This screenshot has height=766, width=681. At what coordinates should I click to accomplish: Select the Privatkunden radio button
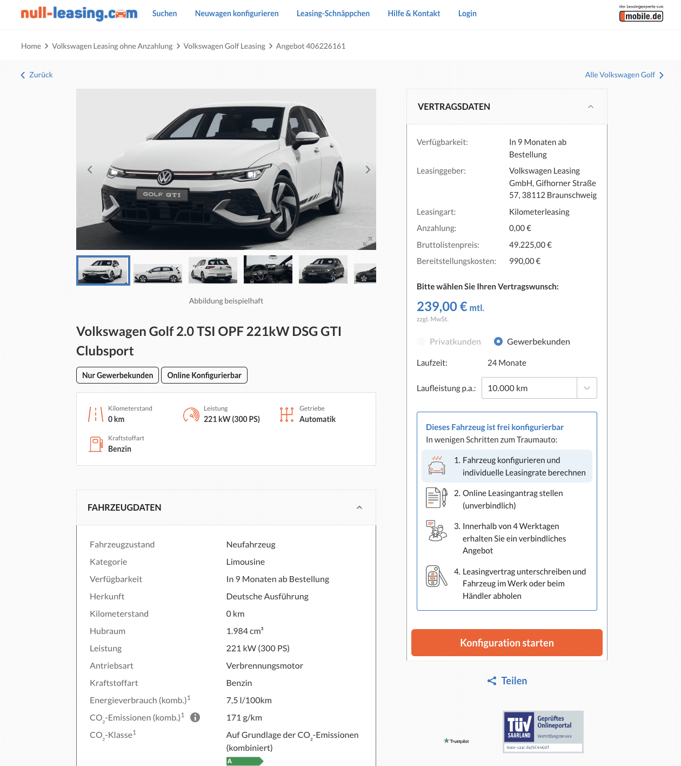click(x=421, y=341)
